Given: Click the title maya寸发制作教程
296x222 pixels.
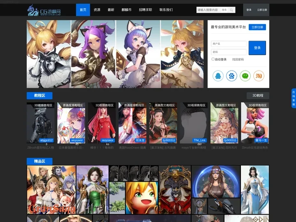Looking at the screenshot, I should tap(194, 148).
